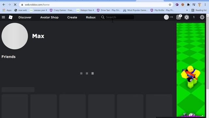The image size is (209, 118).
Task: Open the Chrome three-dot menu
Action: [205, 5]
